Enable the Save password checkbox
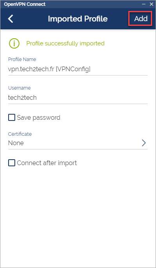 12,118
